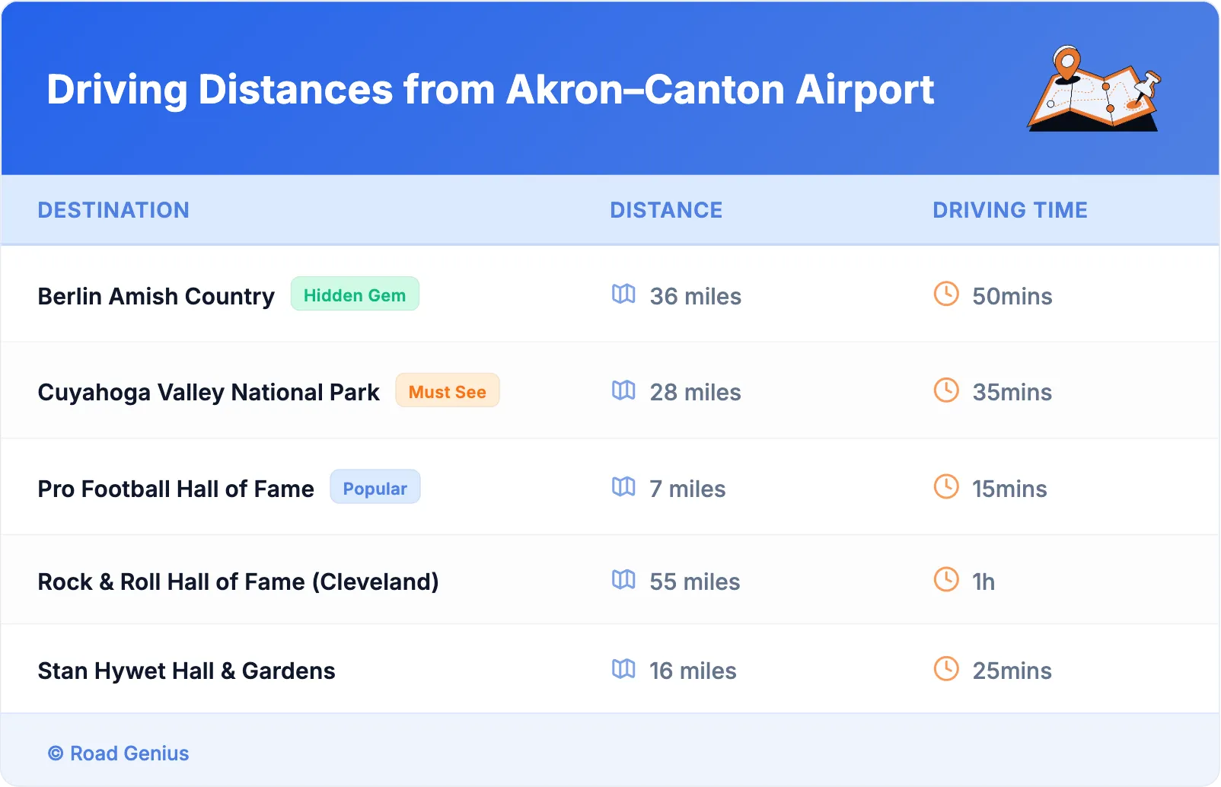Click Stan Hywet Hall & Gardens name
Viewport: 1221px width, 787px height.
click(x=186, y=671)
